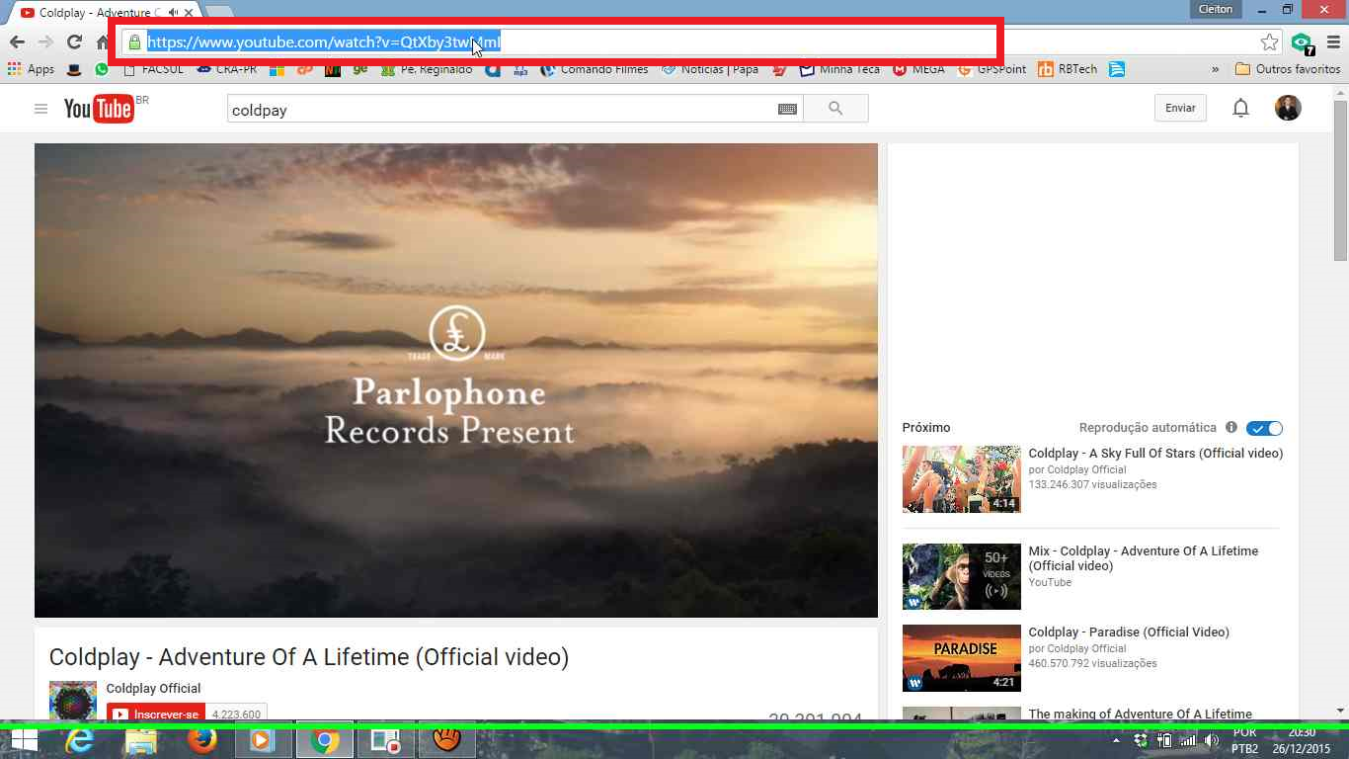Open the media player taskbar icon
This screenshot has height=759, width=1349.
click(264, 740)
